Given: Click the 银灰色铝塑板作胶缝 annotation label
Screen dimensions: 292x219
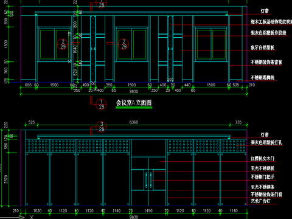Looking at the screenshot, I should click(268, 33).
